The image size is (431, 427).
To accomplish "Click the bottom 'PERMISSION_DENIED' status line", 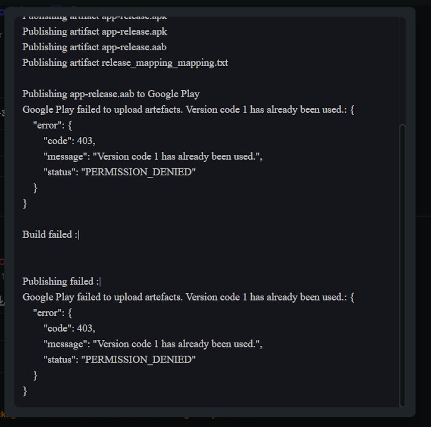I will tap(119, 359).
